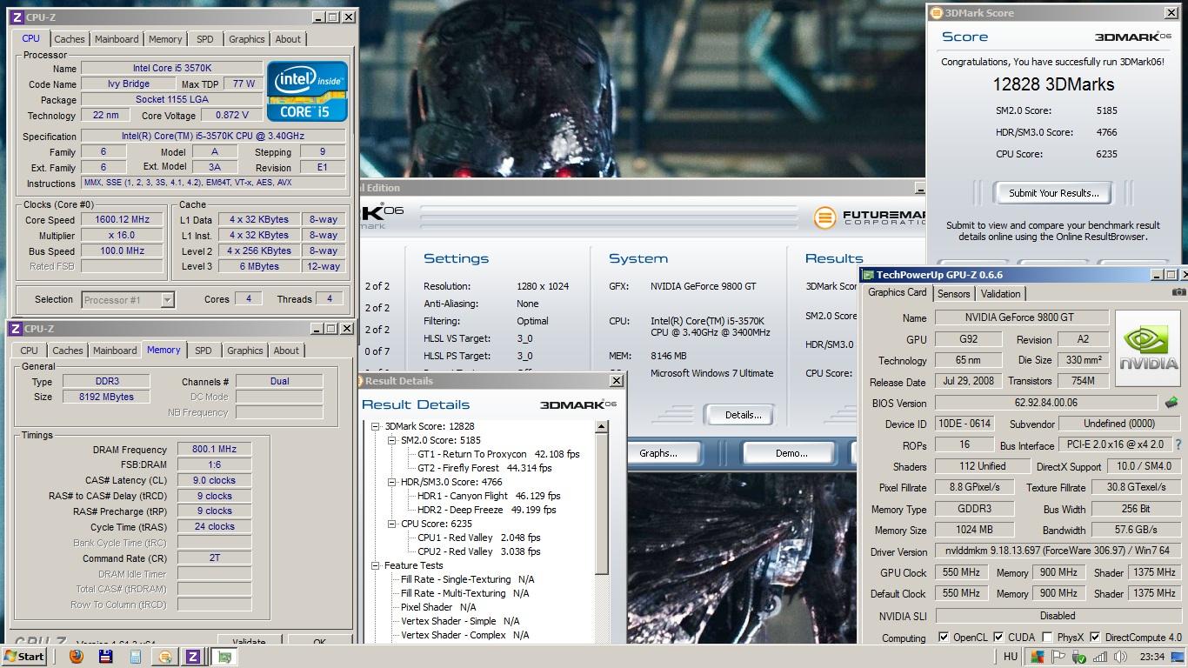Image resolution: width=1188 pixels, height=668 pixels.
Task: Select the HDR2 - Deep Freeze row
Action: (486, 510)
